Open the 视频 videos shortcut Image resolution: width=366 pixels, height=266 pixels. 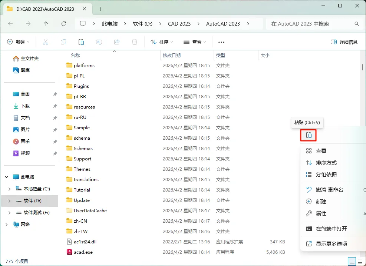tap(21, 153)
